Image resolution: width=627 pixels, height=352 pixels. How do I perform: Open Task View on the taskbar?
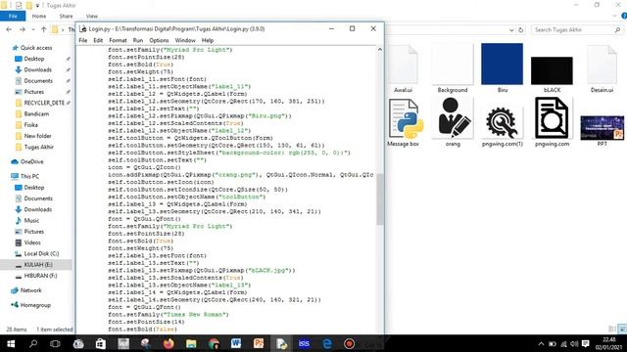(x=55, y=343)
